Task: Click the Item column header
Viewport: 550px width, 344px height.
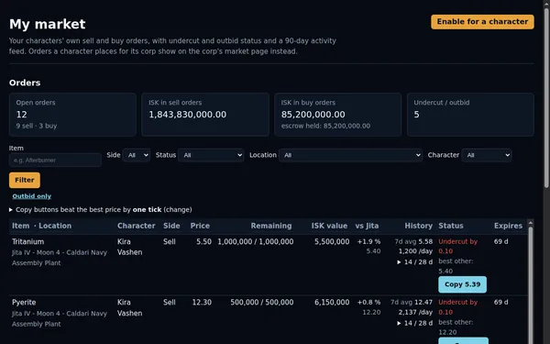Action: (x=21, y=226)
